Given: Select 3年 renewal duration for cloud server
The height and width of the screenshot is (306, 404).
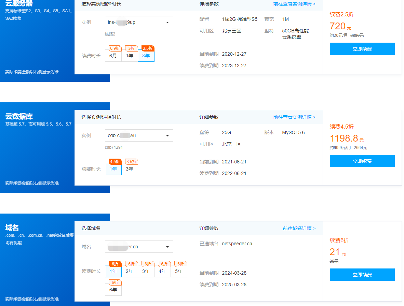Looking at the screenshot, I should tap(146, 56).
